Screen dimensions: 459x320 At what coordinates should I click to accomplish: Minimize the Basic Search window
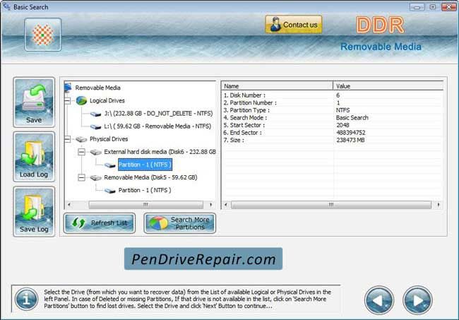417,7
